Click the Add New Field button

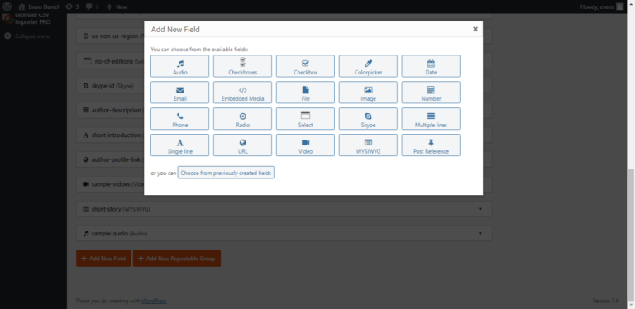click(103, 258)
